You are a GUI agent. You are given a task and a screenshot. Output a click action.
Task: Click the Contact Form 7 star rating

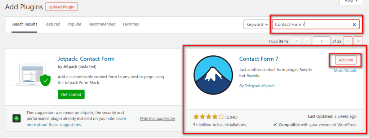[x=209, y=117]
